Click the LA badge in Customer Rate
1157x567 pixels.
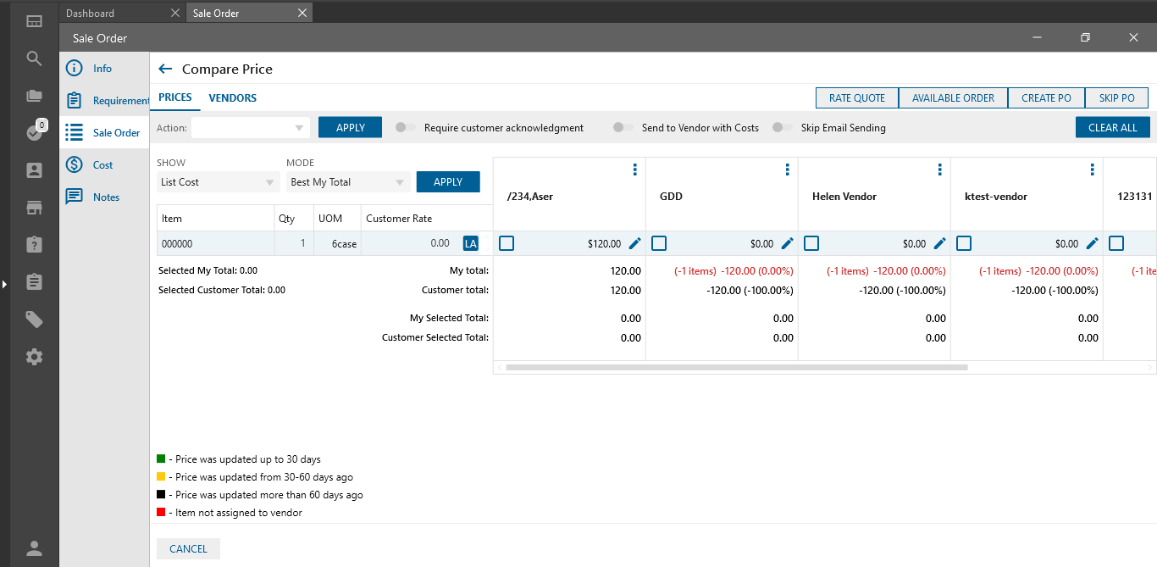pos(470,243)
